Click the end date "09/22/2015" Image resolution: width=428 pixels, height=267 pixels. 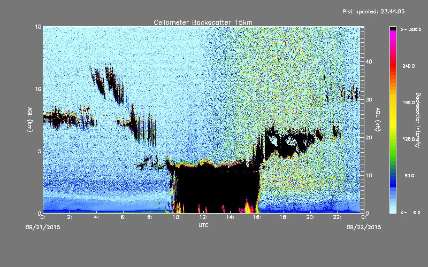pyautogui.click(x=364, y=227)
